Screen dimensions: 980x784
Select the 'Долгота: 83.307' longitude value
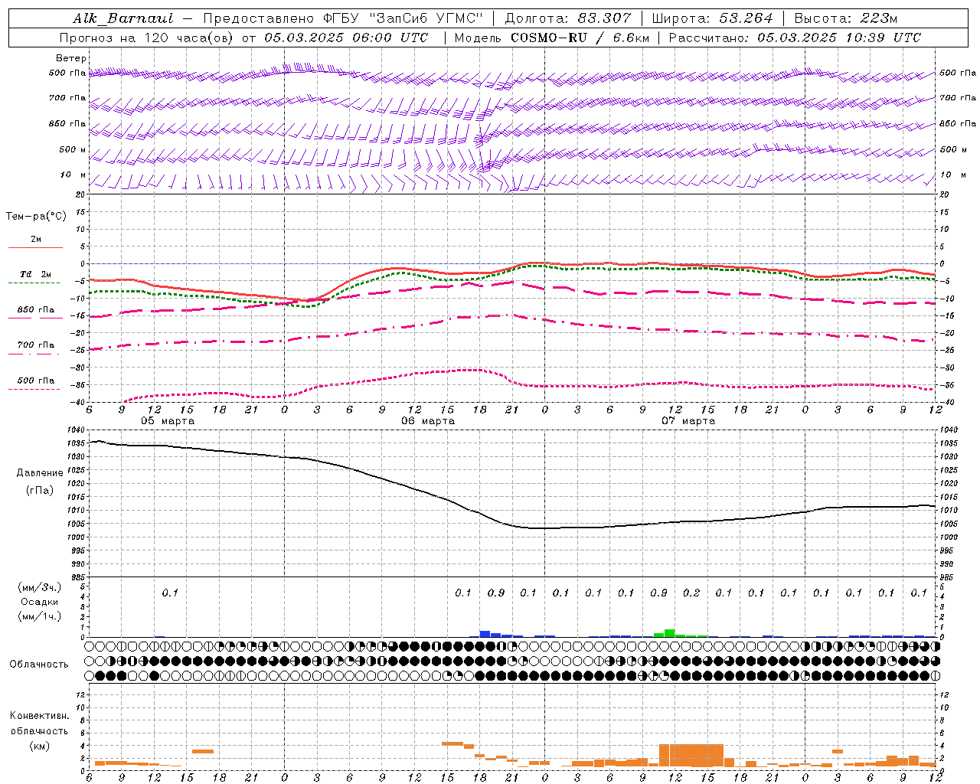(568, 18)
